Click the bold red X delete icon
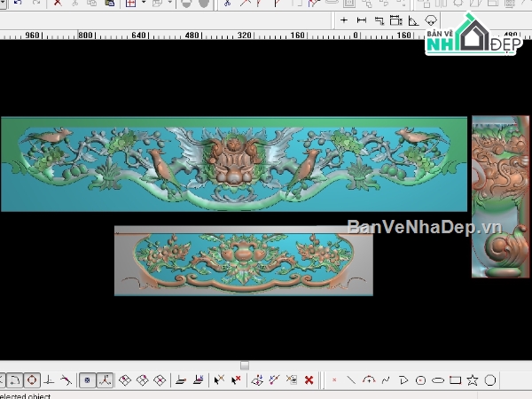The image size is (532, 399). [x=309, y=380]
